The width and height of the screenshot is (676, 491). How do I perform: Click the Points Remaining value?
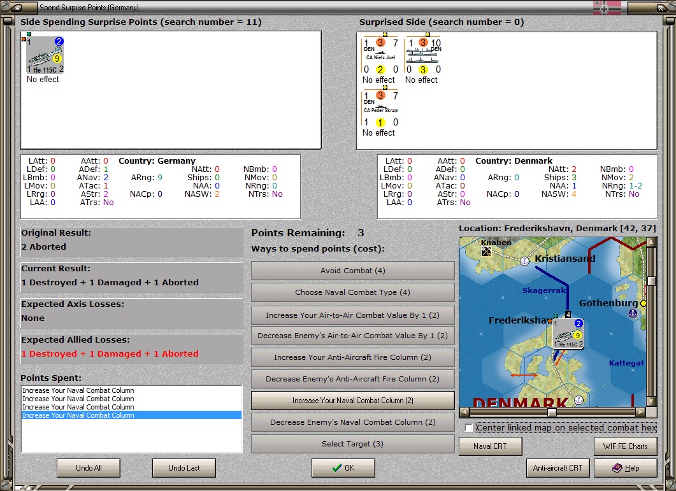coord(361,233)
